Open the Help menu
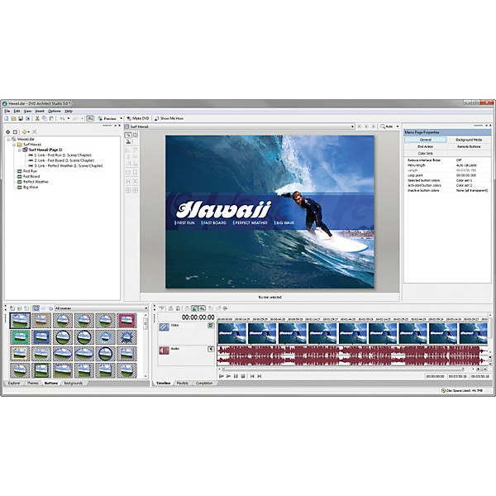The height and width of the screenshot is (496, 496). coord(69,111)
